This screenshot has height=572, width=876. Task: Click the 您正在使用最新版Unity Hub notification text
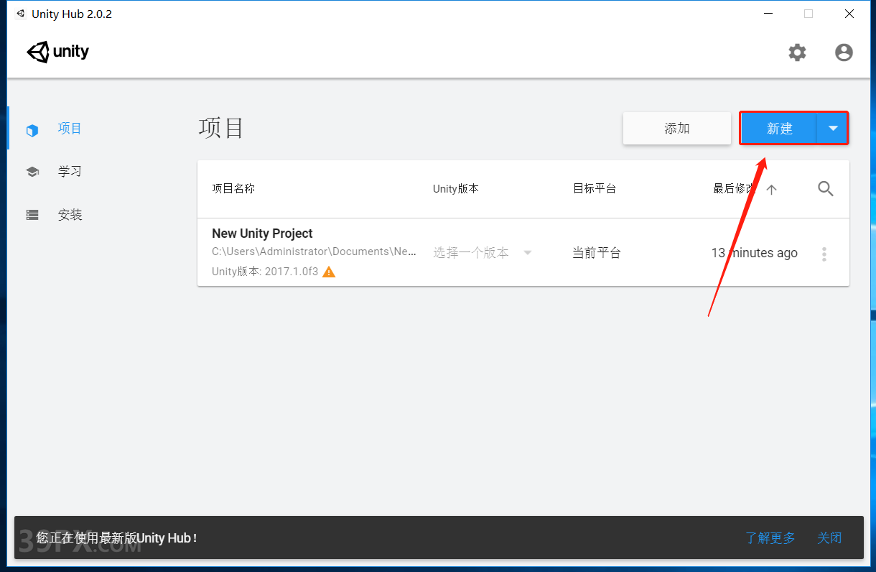(116, 538)
